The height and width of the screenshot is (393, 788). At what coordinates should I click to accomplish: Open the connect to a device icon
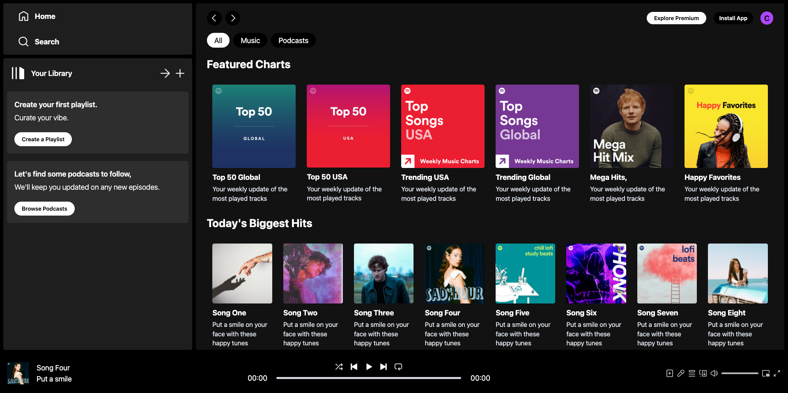[703, 373]
